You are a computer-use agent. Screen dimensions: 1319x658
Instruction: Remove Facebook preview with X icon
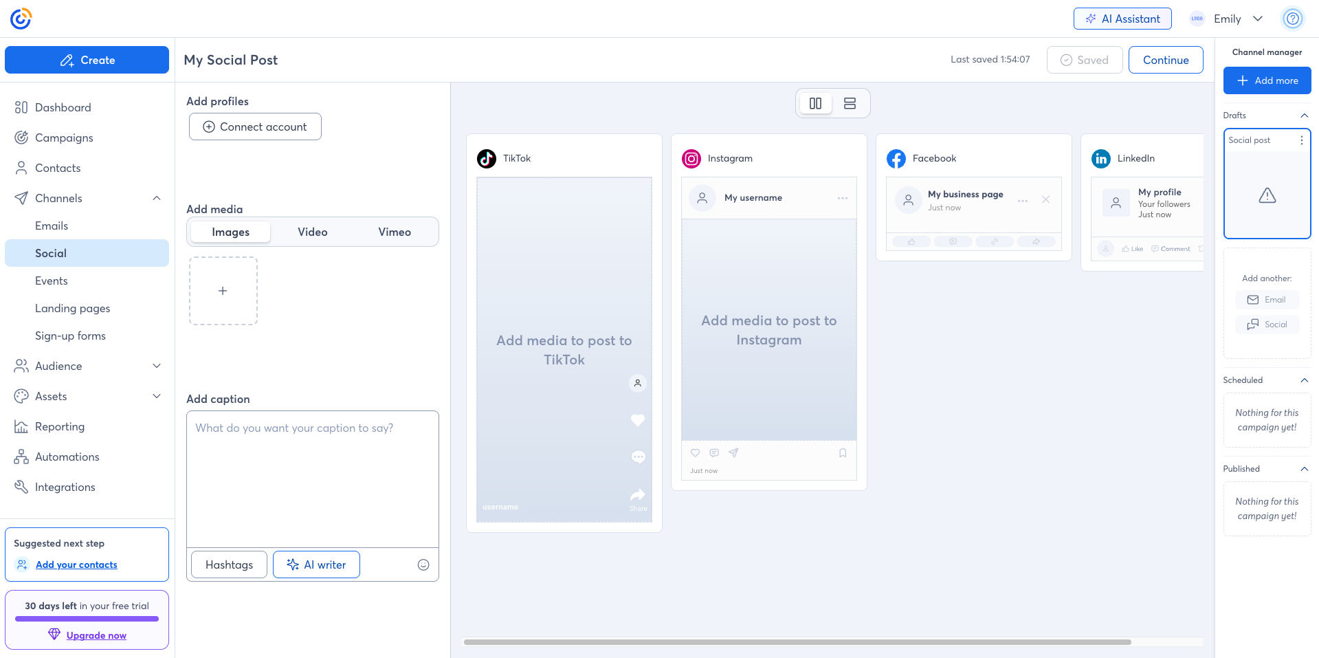click(1045, 199)
